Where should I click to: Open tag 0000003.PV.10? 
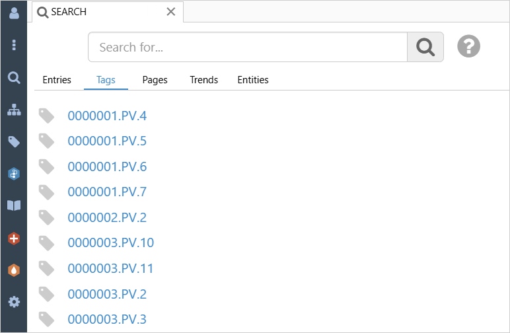coord(110,243)
